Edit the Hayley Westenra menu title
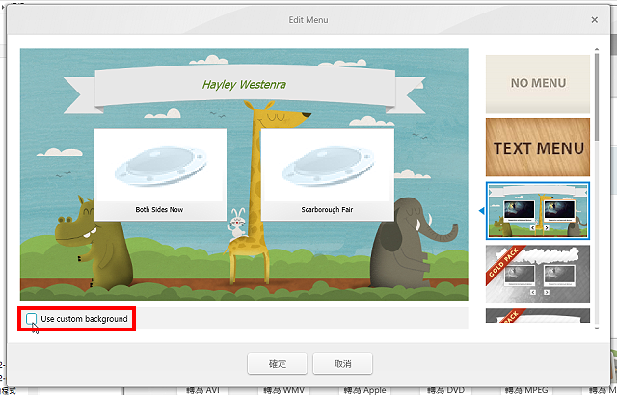This screenshot has height=395, width=617. tap(244, 85)
